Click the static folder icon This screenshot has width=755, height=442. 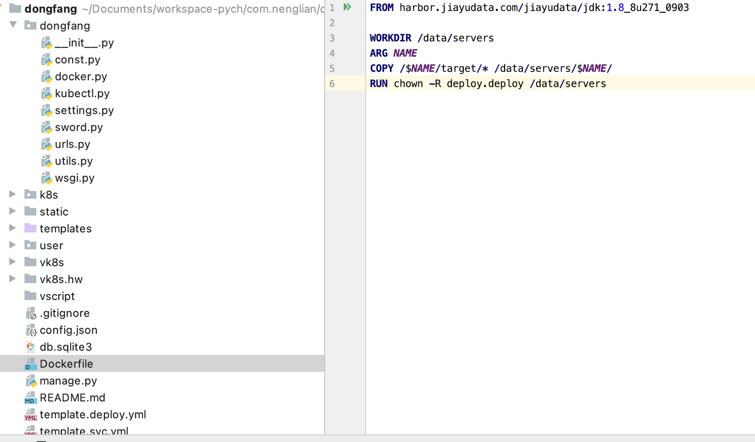[x=30, y=211]
